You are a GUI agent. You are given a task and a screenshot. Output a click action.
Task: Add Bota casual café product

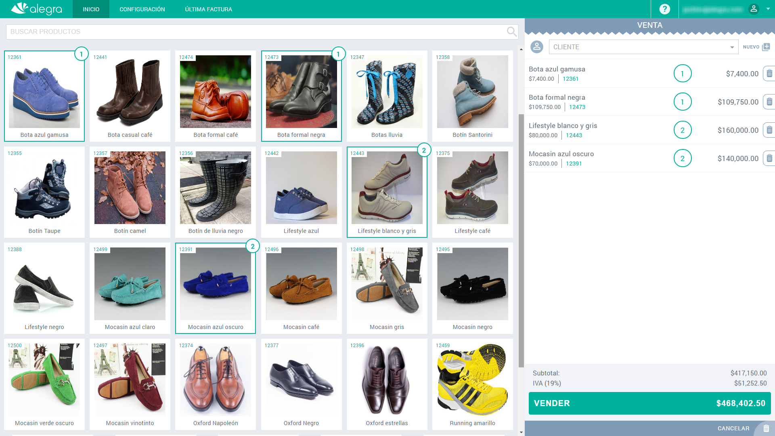tap(130, 96)
